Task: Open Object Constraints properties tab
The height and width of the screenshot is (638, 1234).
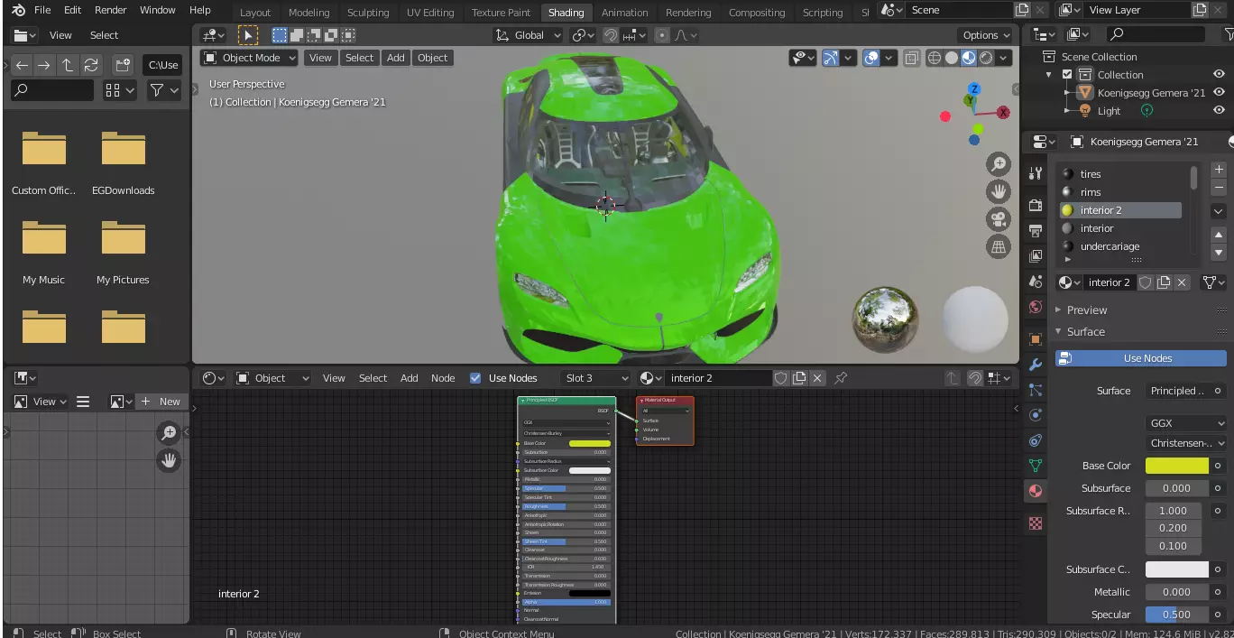Action: click(1036, 440)
